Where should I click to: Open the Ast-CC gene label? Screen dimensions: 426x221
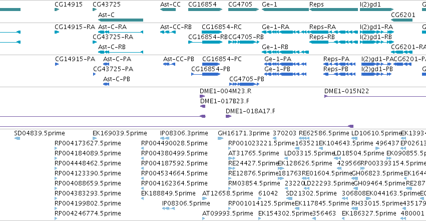[x=170, y=5]
